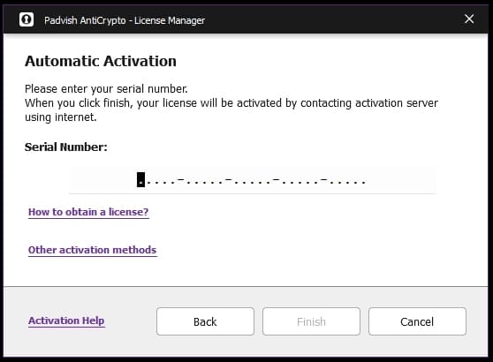Open the 'Other activation methods' link

(93, 250)
